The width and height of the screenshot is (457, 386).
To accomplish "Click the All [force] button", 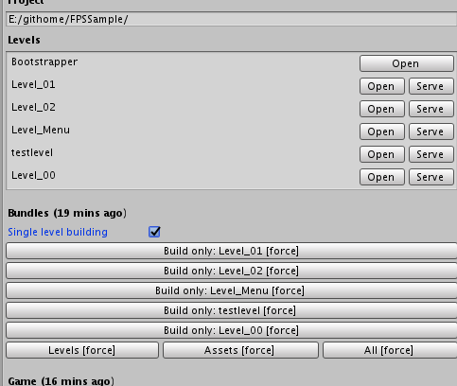I will (390, 350).
